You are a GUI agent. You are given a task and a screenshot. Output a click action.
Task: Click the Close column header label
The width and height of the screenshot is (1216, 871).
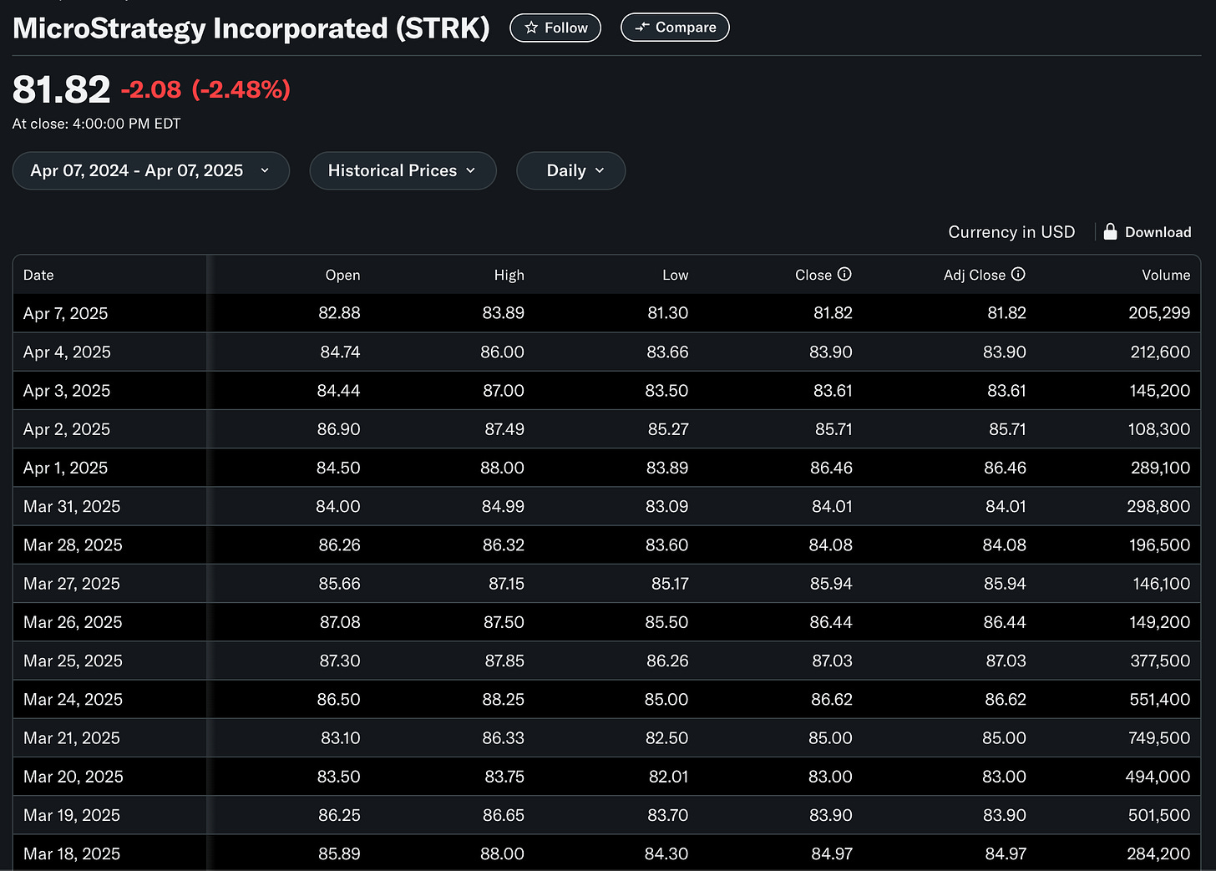click(813, 275)
